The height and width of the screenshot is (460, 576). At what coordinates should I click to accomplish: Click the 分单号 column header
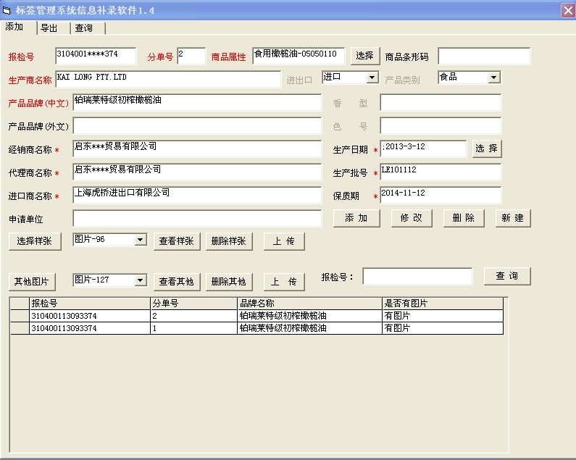(x=193, y=304)
